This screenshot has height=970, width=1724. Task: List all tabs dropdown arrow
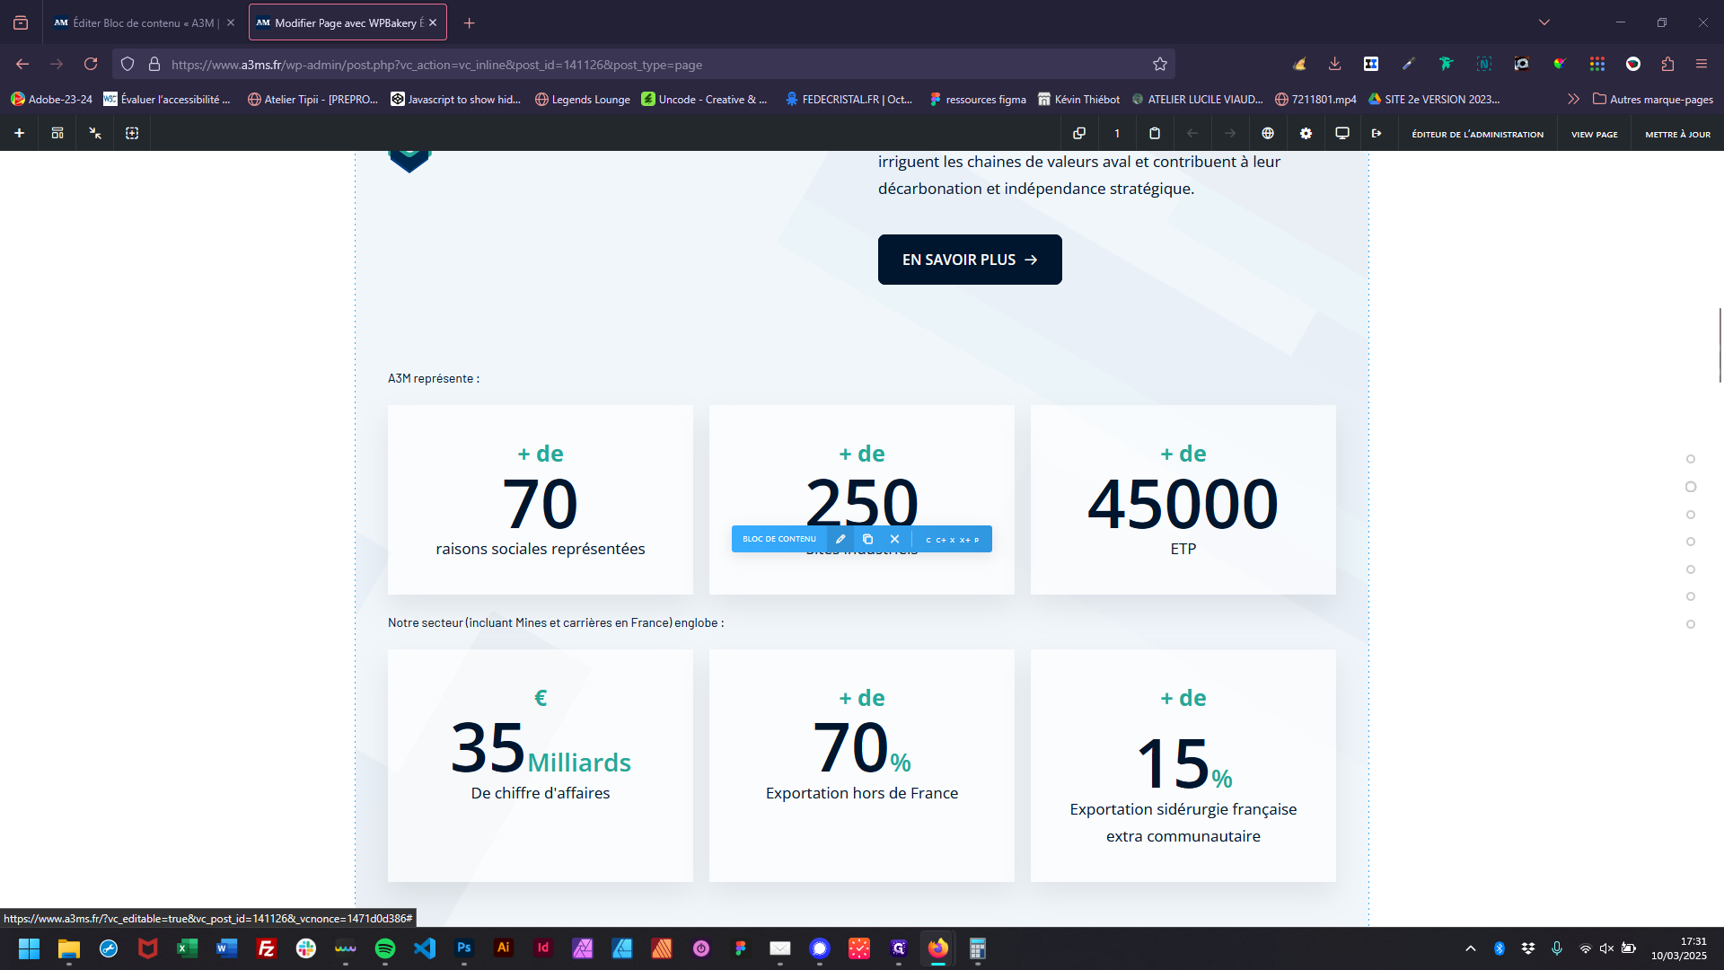click(1544, 22)
